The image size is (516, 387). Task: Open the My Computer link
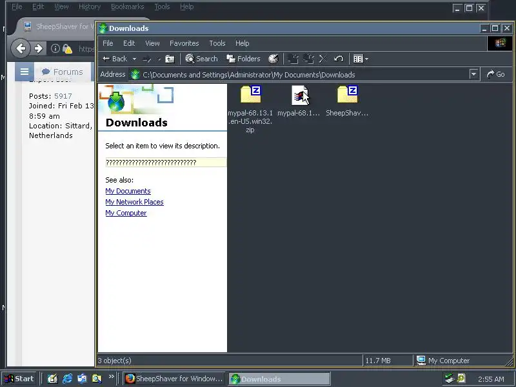click(126, 213)
